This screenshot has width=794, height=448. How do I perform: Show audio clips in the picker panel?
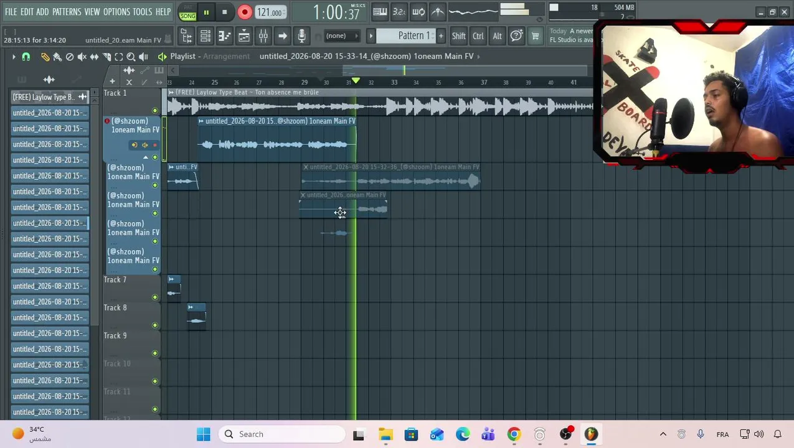click(x=49, y=80)
